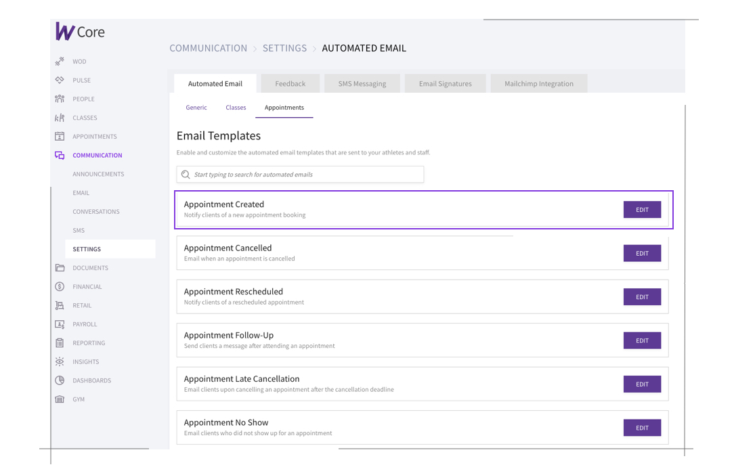Click the Appointments calendar icon
This screenshot has width=734, height=467.
60,136
